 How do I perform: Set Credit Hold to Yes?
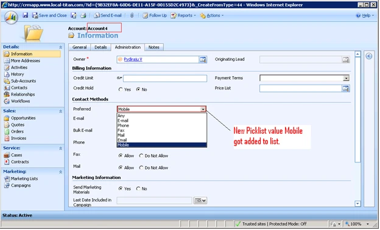pos(121,89)
